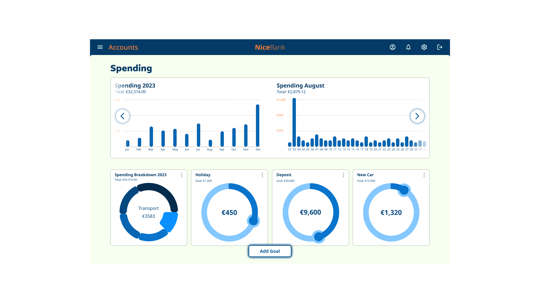This screenshot has height=303, width=540.
Task: Click the Spending page heading
Action: pyautogui.click(x=131, y=68)
